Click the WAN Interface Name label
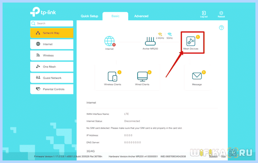This screenshot has height=163, width=258. [98, 114]
